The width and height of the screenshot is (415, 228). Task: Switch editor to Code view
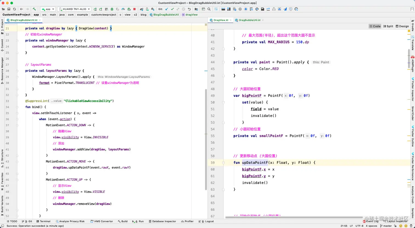[x=375, y=26]
